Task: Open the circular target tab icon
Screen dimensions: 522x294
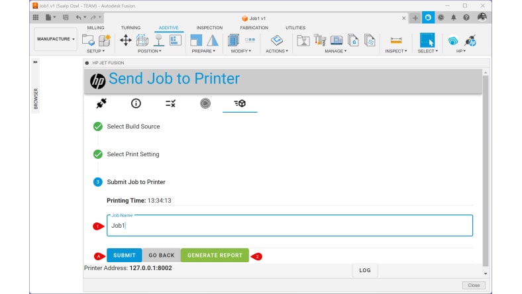Action: 205,103
